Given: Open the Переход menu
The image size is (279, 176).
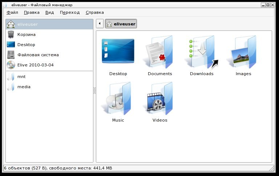Looking at the screenshot, I should pyautogui.click(x=70, y=12).
